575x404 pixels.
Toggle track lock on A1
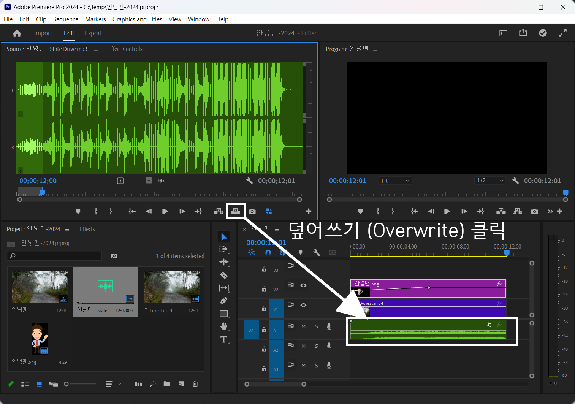[264, 330]
